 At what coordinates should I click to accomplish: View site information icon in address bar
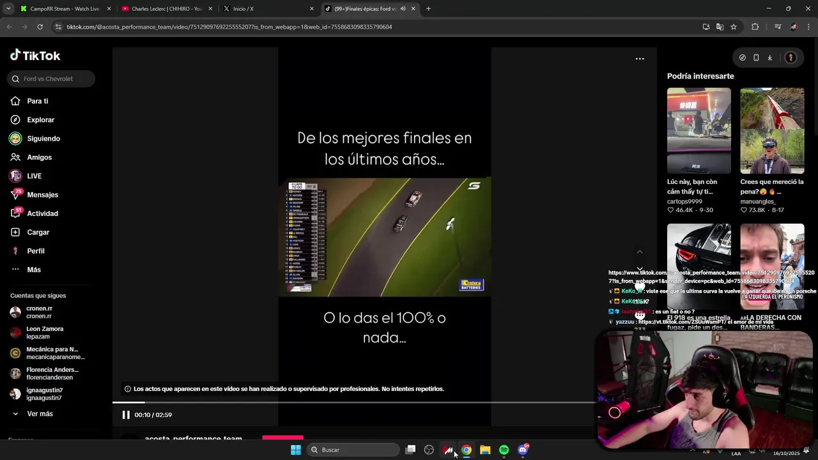pyautogui.click(x=58, y=27)
